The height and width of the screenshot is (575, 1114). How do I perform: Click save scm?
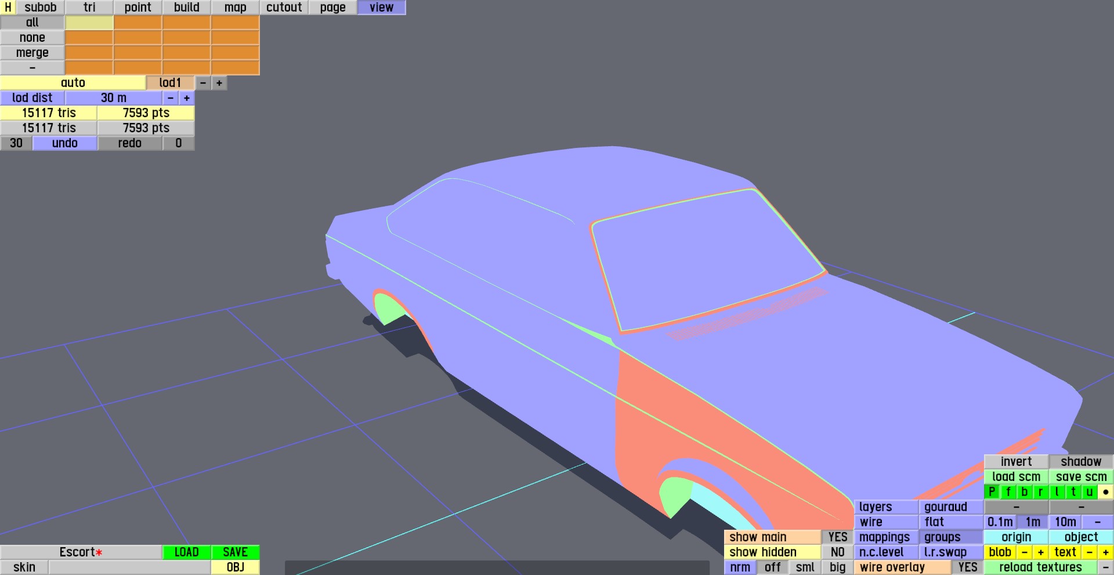[x=1082, y=477]
